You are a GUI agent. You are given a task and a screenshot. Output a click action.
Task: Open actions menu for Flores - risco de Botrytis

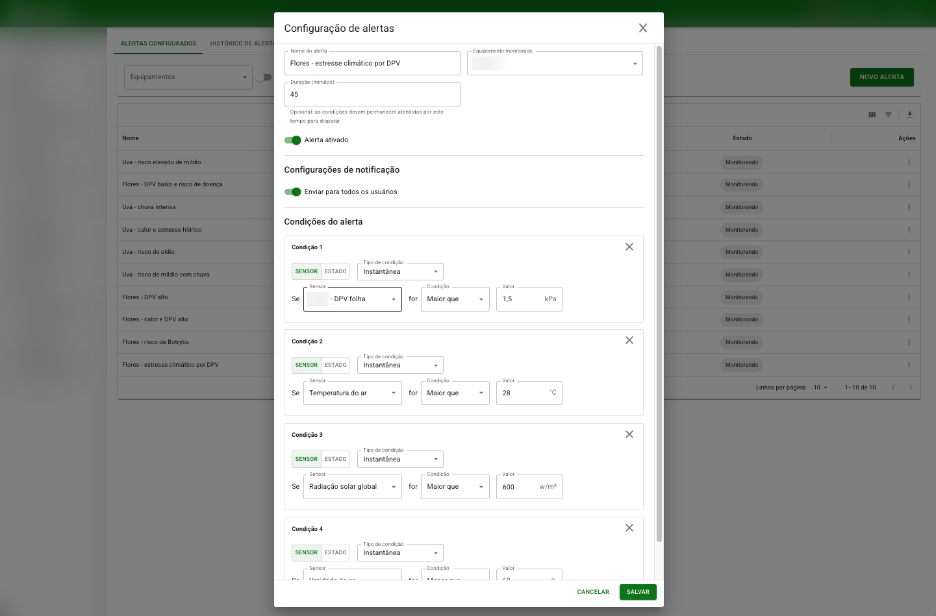tap(909, 342)
